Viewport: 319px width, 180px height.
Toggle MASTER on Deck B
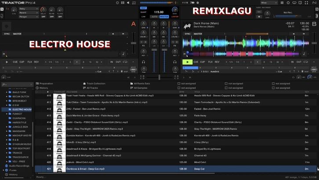(199, 34)
